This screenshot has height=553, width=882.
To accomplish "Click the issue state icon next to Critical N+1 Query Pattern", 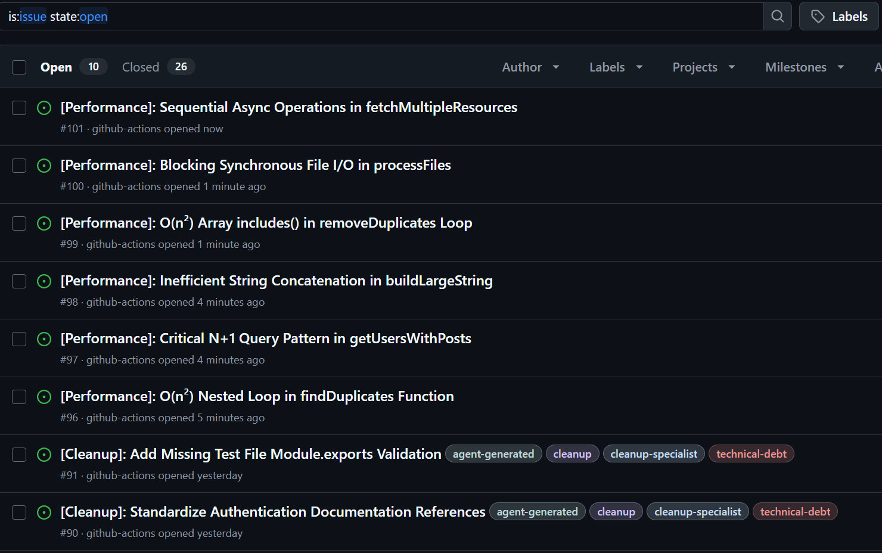I will (x=44, y=338).
